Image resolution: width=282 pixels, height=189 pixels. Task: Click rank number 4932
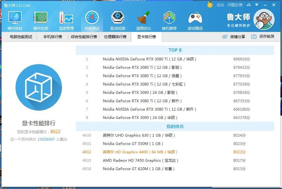(87, 152)
